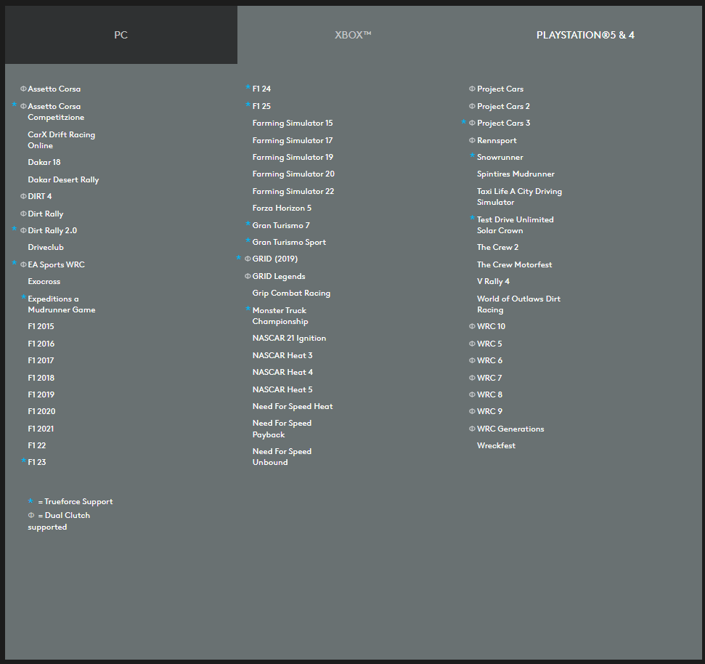Click the dual clutch symbol beside Rennsport
705x664 pixels.
pyautogui.click(x=472, y=140)
